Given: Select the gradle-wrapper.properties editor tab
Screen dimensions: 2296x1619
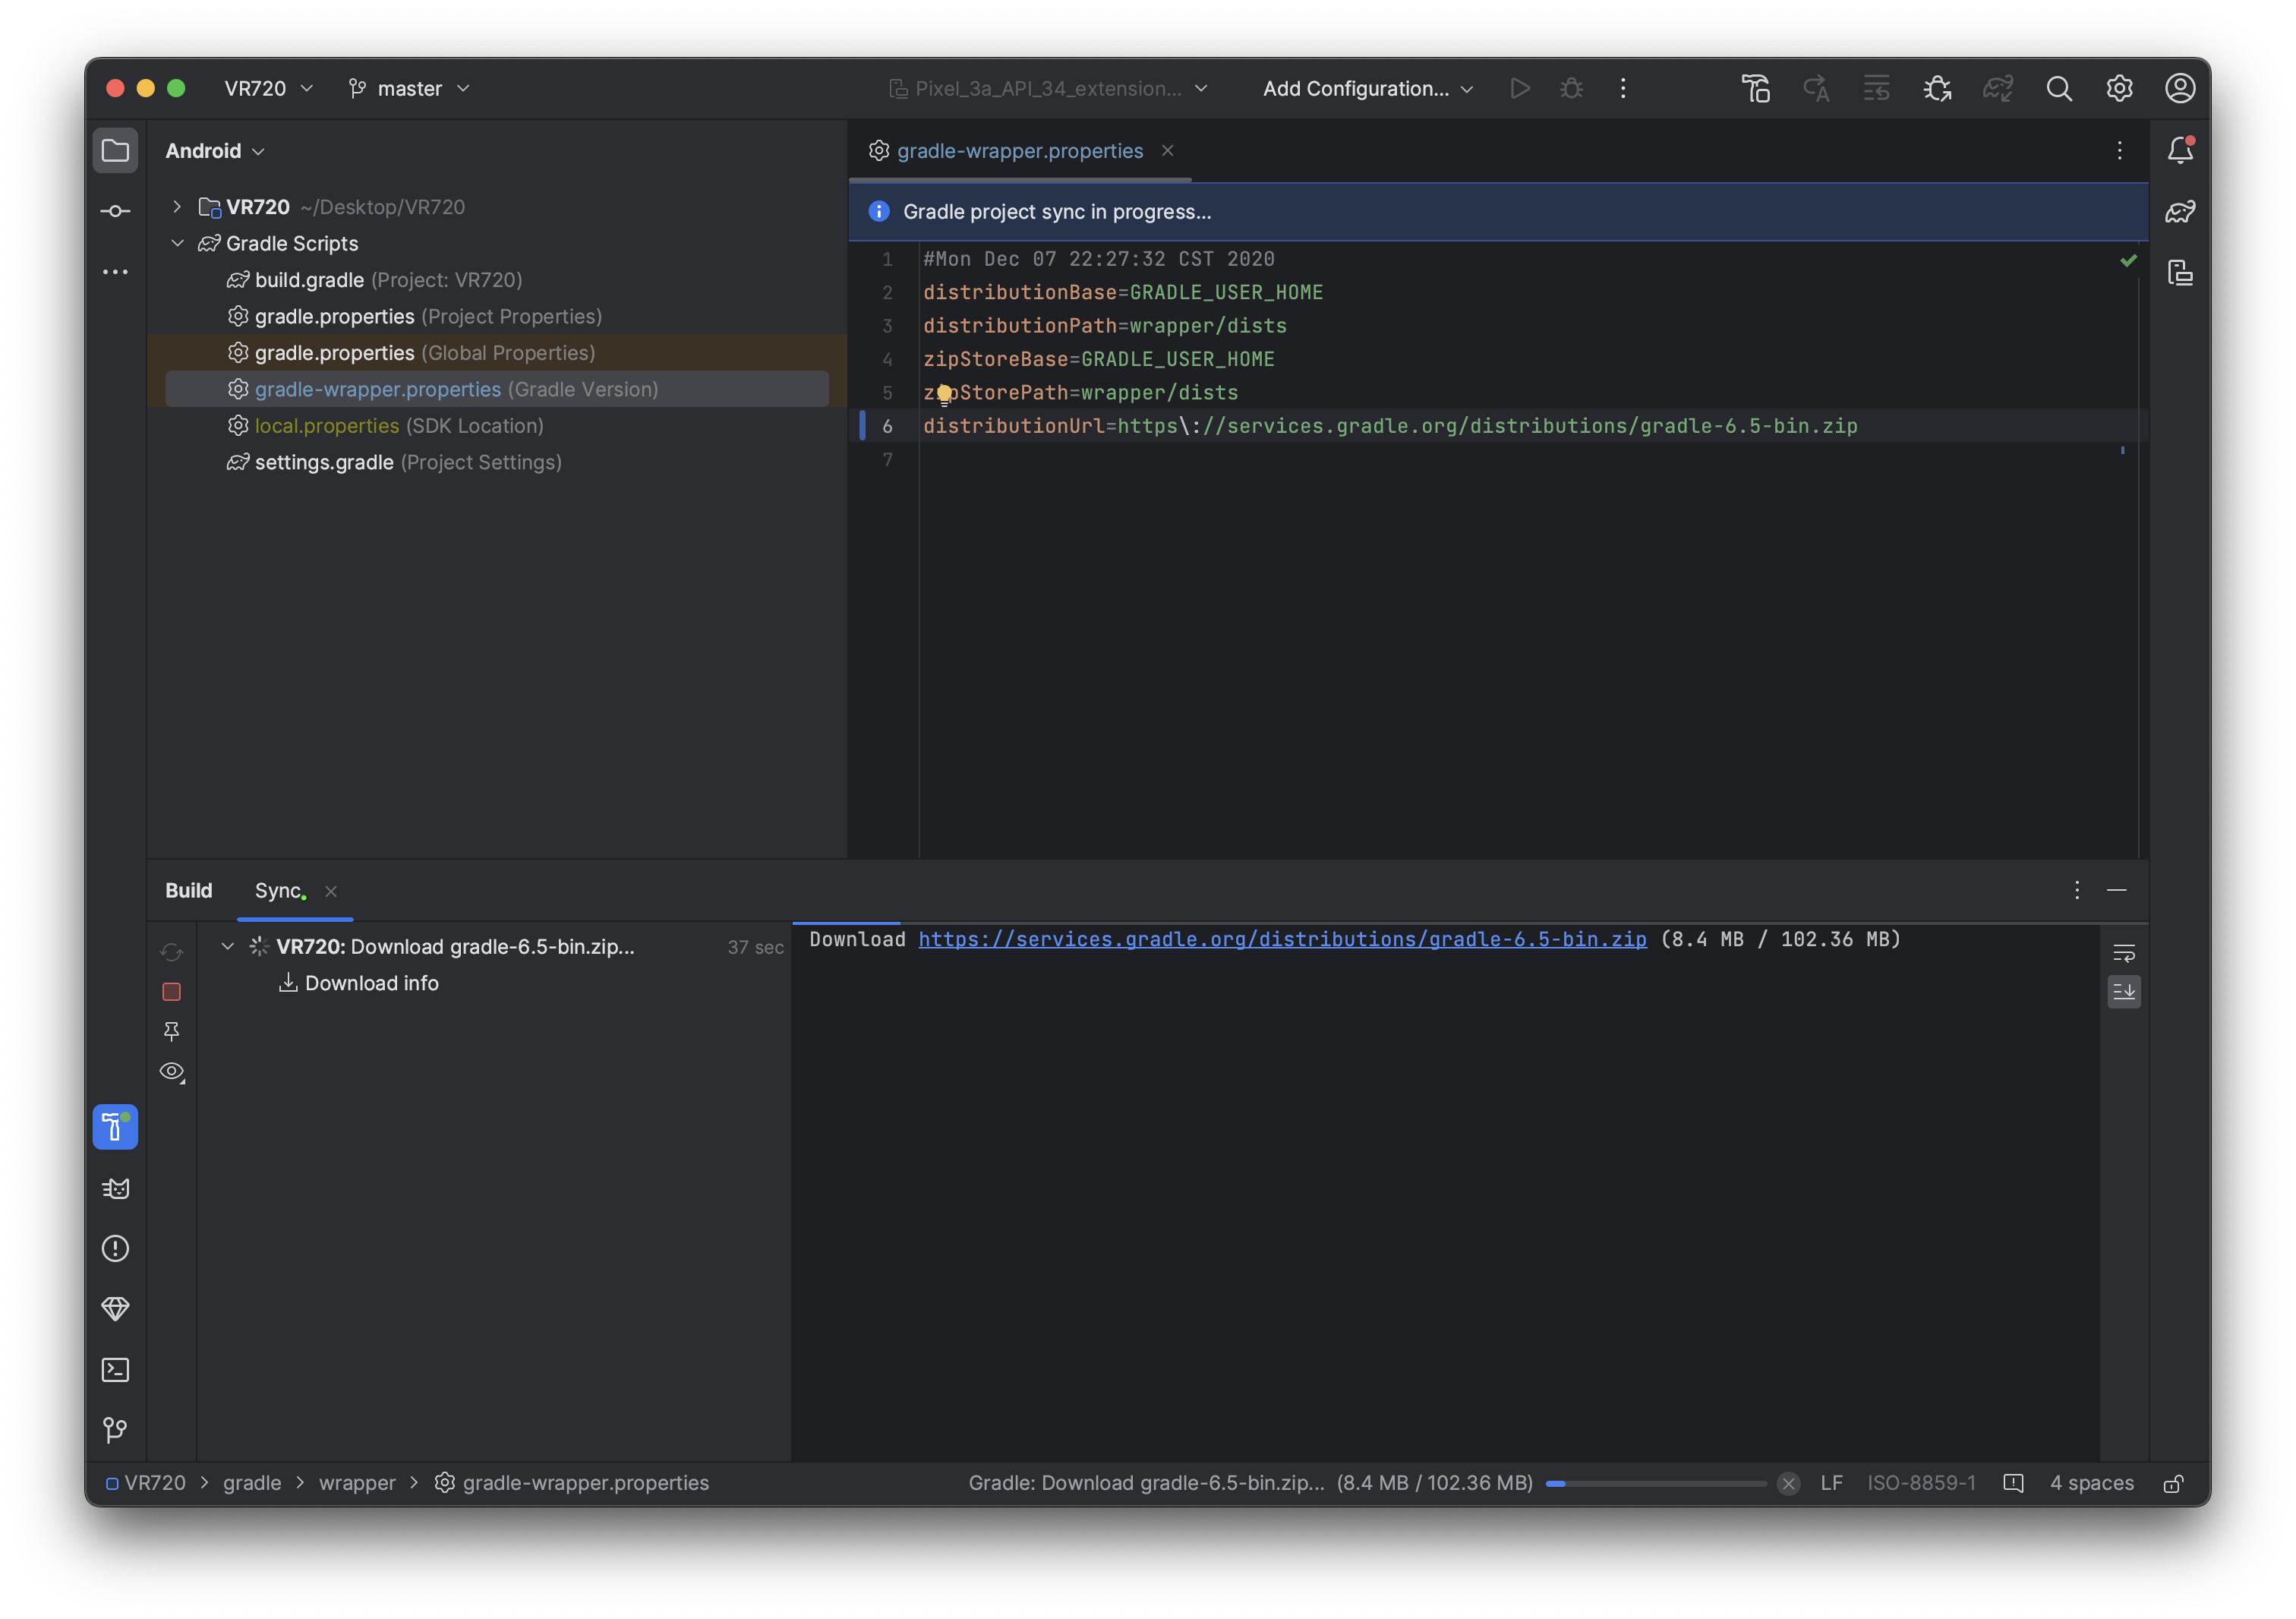Looking at the screenshot, I should point(1018,151).
